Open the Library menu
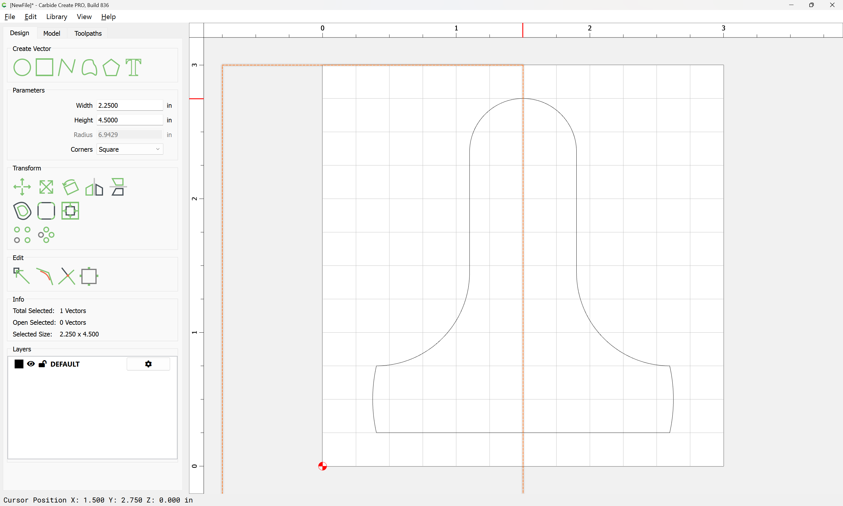Screen dimensions: 843x506 pos(56,17)
